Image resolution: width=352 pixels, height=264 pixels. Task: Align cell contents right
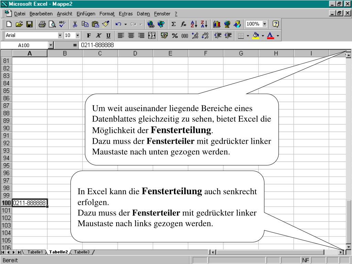(x=141, y=35)
